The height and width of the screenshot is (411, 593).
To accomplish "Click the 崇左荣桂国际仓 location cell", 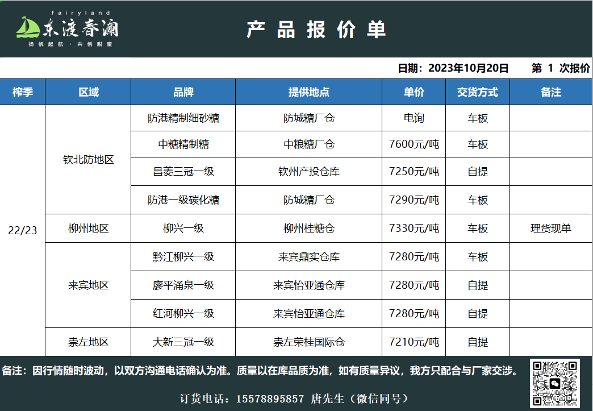I will tap(308, 342).
